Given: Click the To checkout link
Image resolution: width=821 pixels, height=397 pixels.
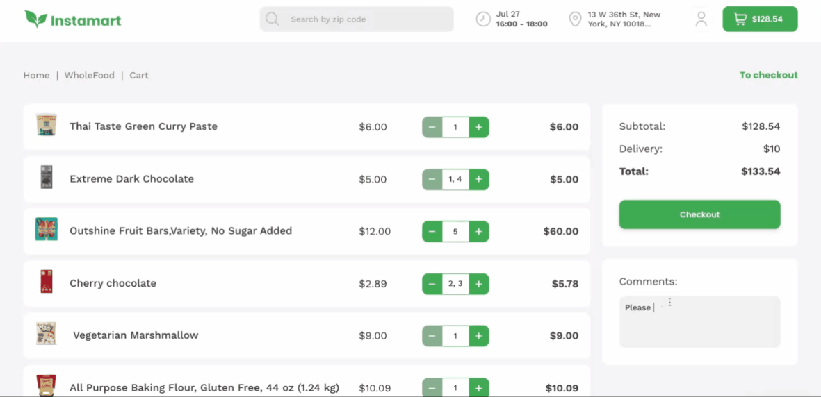Looking at the screenshot, I should click(768, 75).
